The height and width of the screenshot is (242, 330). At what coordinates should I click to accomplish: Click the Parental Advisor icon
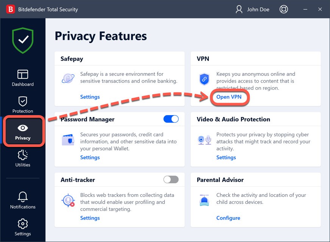coord(204,201)
